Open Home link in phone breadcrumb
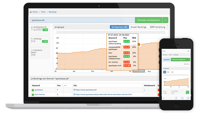Screen dimensions: 200x113 [166, 55]
